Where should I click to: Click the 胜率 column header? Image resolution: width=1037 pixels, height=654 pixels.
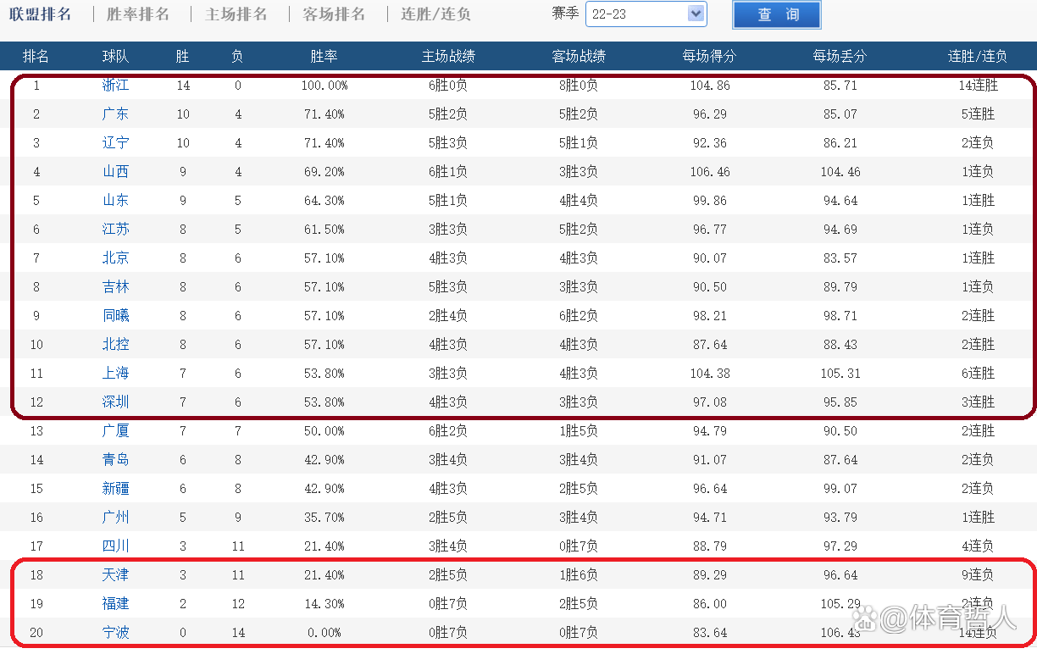click(x=324, y=57)
